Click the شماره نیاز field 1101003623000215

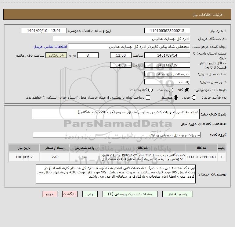167,30
